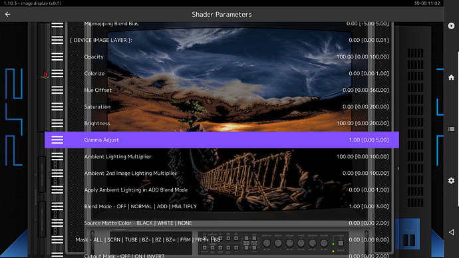Click the Brightness value 100.00 [0.00 200.00]
Viewport: 459px width, 258px height.
[363, 123]
